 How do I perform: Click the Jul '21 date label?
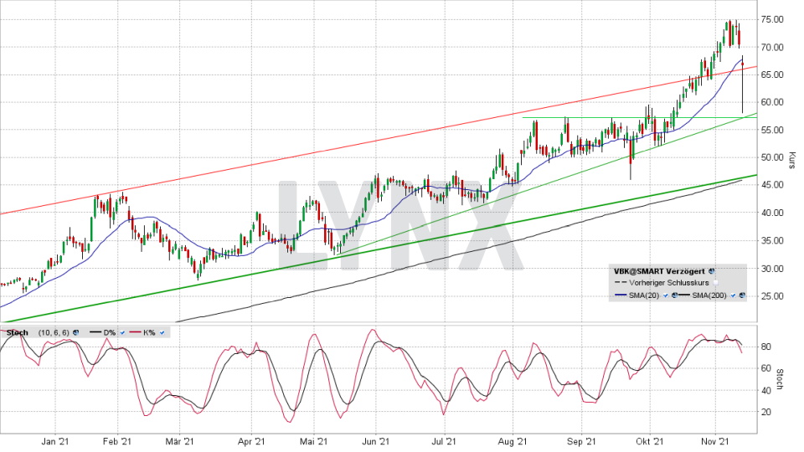point(444,441)
